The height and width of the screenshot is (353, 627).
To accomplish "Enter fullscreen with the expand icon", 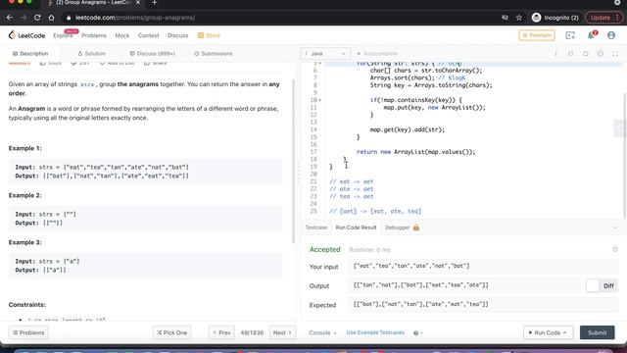I will [615, 54].
